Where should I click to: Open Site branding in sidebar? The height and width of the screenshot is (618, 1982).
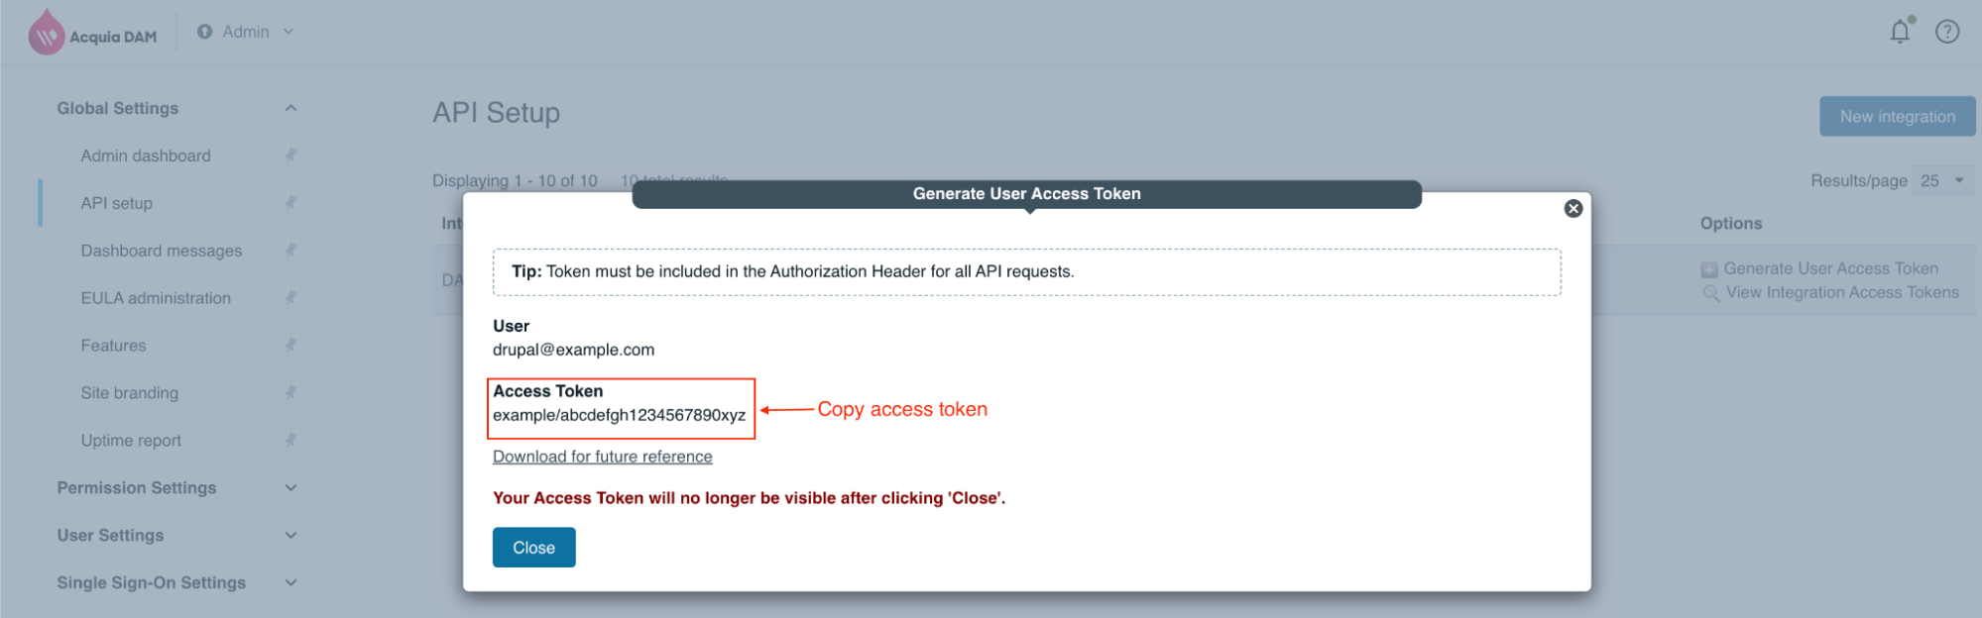(x=130, y=393)
